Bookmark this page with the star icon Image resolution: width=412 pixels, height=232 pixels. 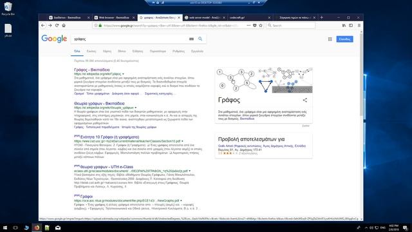[261, 26]
